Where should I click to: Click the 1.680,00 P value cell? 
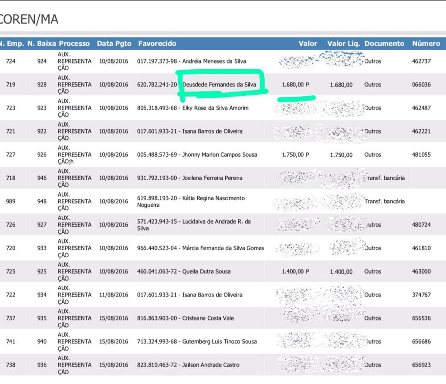295,85
